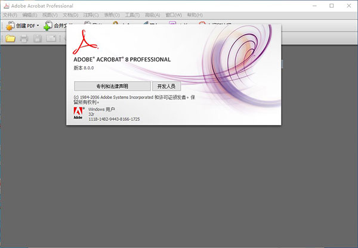The width and height of the screenshot is (358, 248).
Task: Click the serial number 1118-1482-9443-8166-1725
Action: (114, 119)
